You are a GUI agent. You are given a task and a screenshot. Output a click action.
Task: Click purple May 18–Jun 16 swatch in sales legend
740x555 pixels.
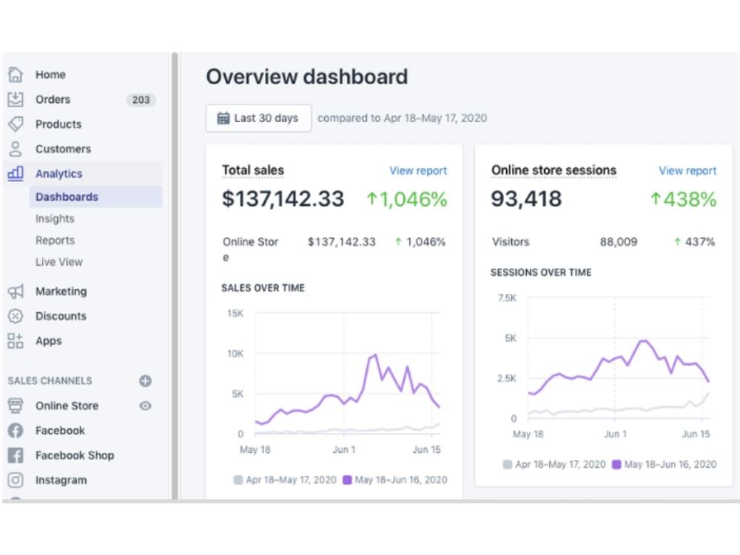[x=347, y=480]
